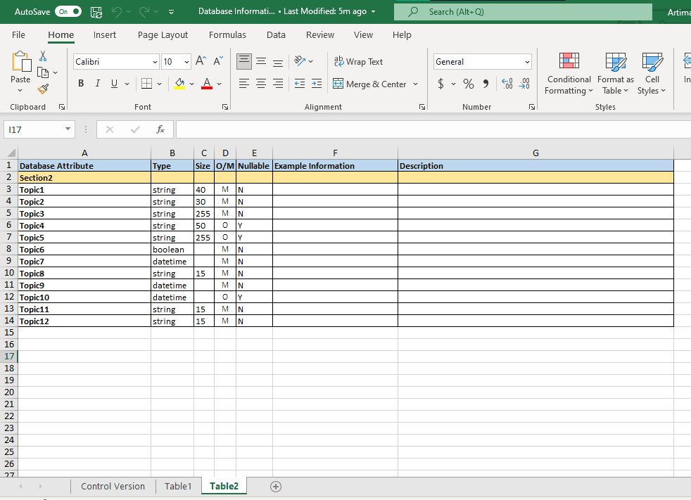The image size is (691, 500).
Task: Click the Format Painter brush icon
Action: click(x=43, y=89)
